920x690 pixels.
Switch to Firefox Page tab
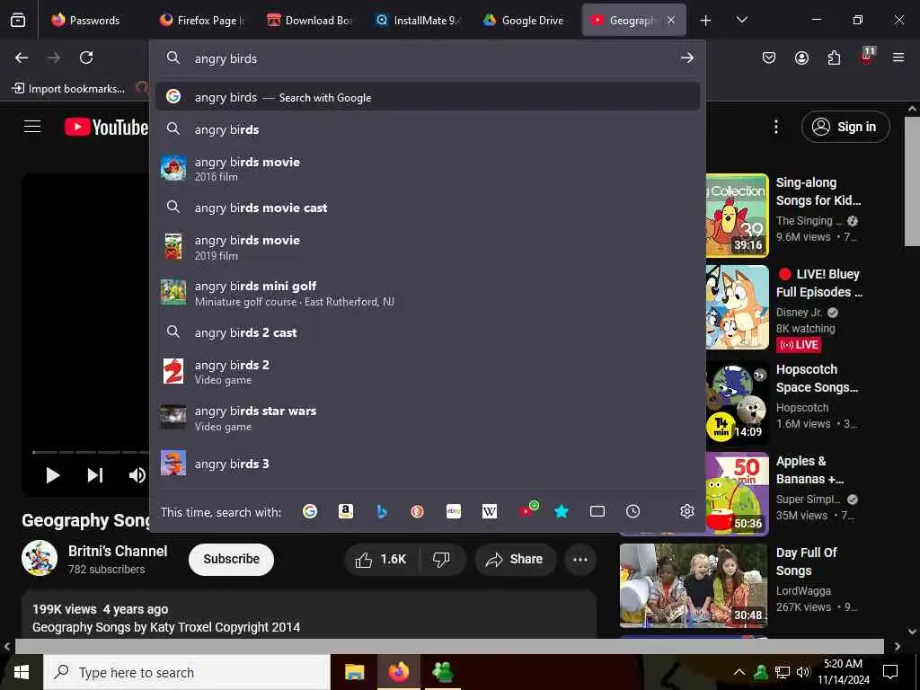tap(203, 21)
